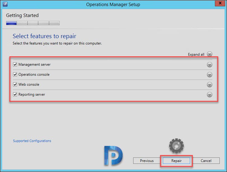This screenshot has width=227, height=172.
Task: Uncheck the Management server checkbox
Action: click(15, 64)
